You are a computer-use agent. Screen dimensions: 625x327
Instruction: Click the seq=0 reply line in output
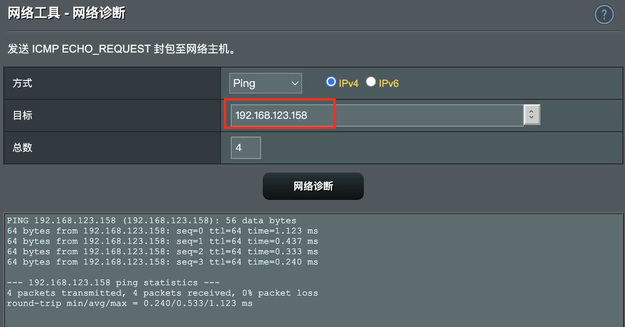tap(163, 231)
